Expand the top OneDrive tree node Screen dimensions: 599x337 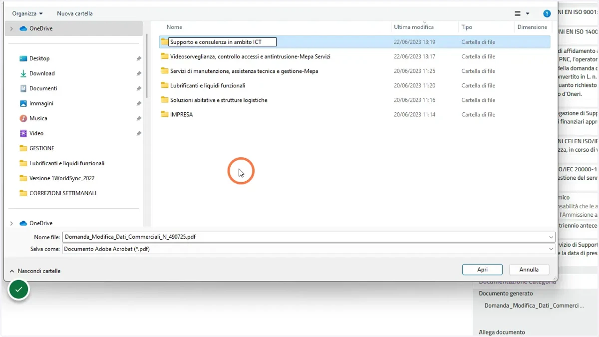[11, 28]
